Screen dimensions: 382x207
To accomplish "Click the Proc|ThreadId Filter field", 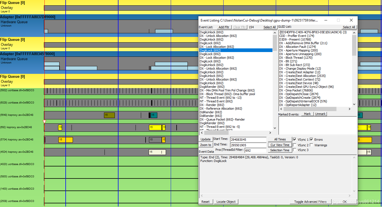I will (x=255, y=150).
